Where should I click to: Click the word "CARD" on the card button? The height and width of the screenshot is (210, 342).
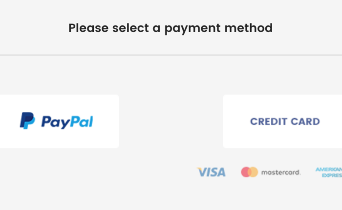coord(304,122)
